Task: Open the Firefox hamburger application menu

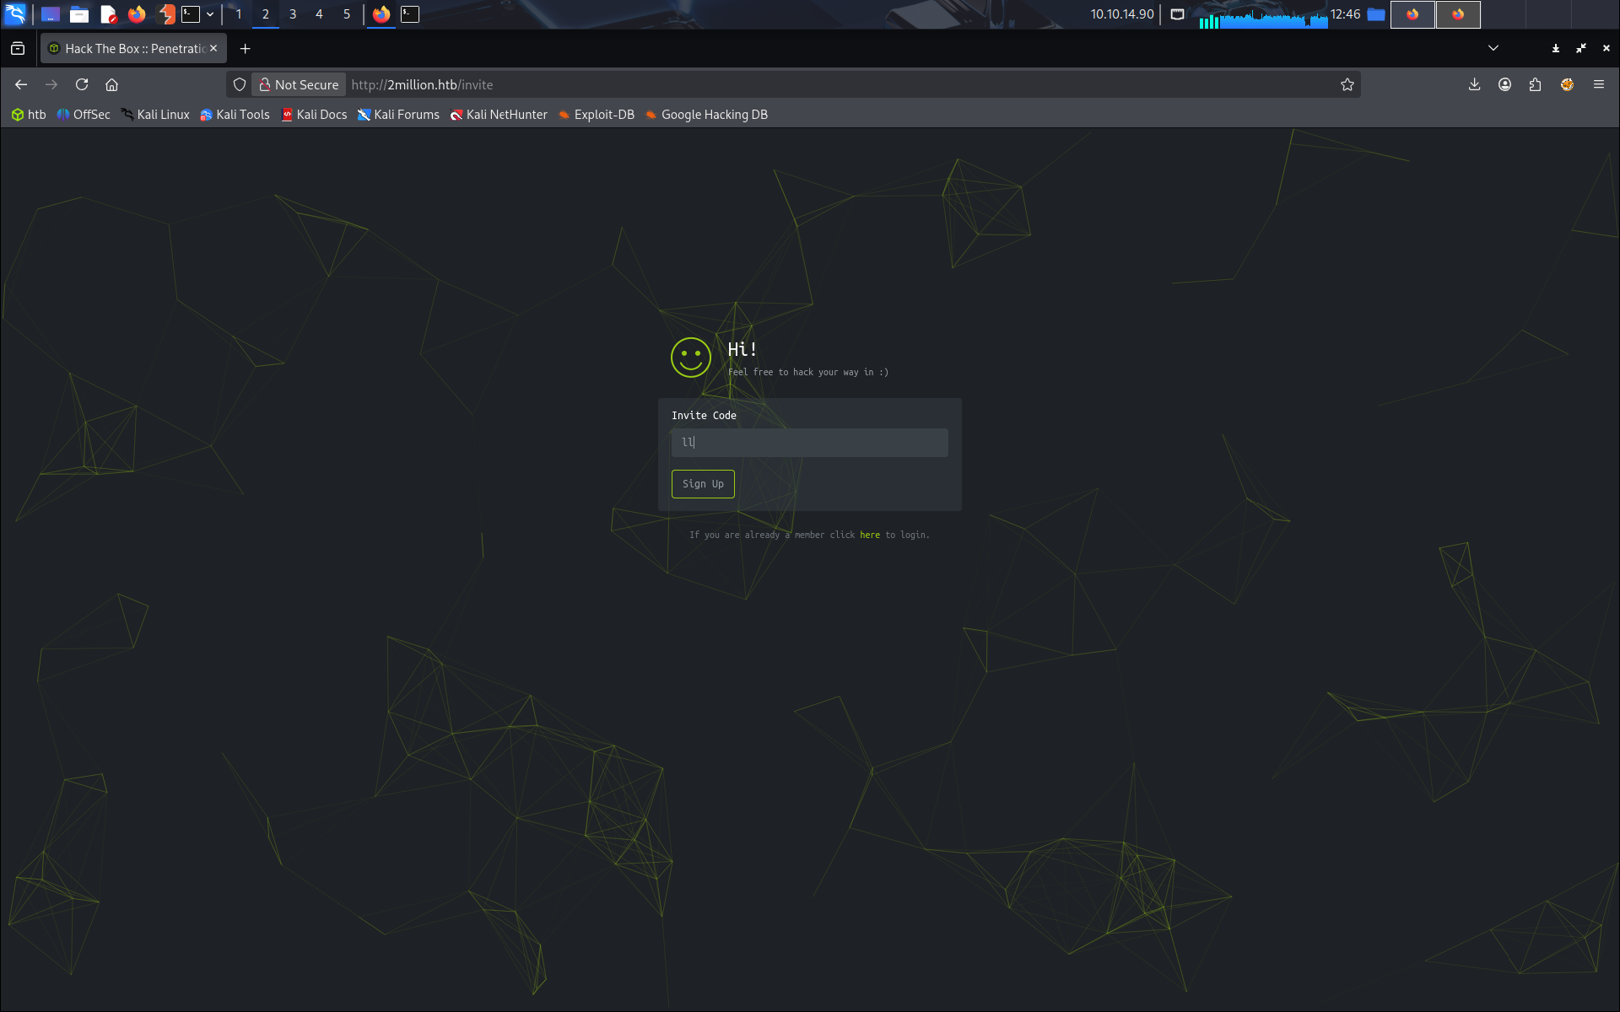Action: click(x=1598, y=84)
